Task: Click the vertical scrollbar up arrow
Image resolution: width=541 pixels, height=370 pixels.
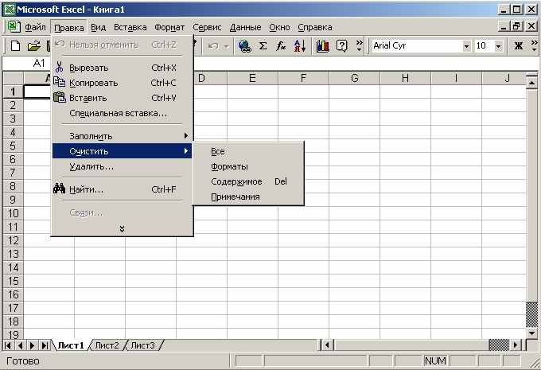Action: 531,83
